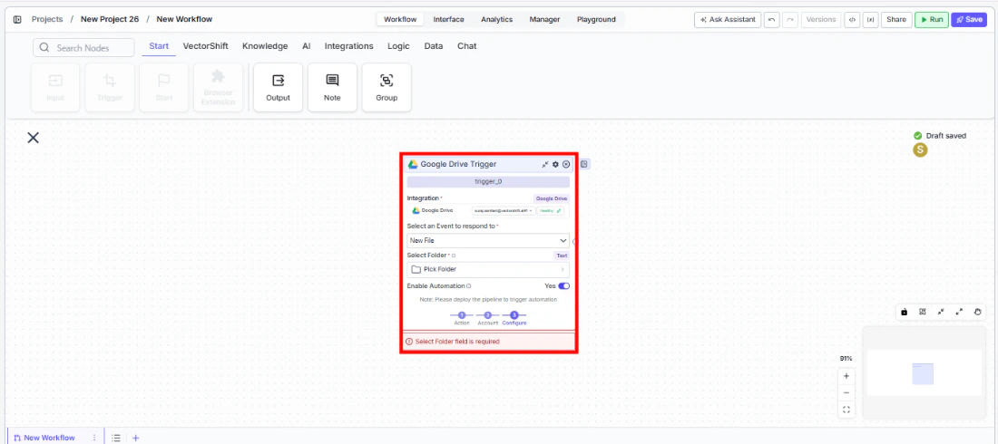The width and height of the screenshot is (998, 444).
Task: Click the canvas lock icon
Action: tap(904, 312)
